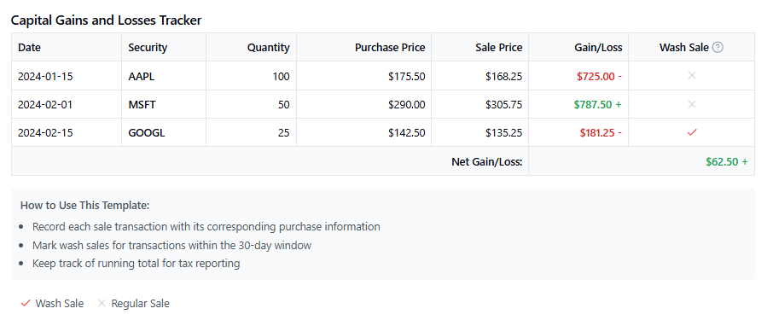Select the 2024-02-15 date cell

click(67, 132)
